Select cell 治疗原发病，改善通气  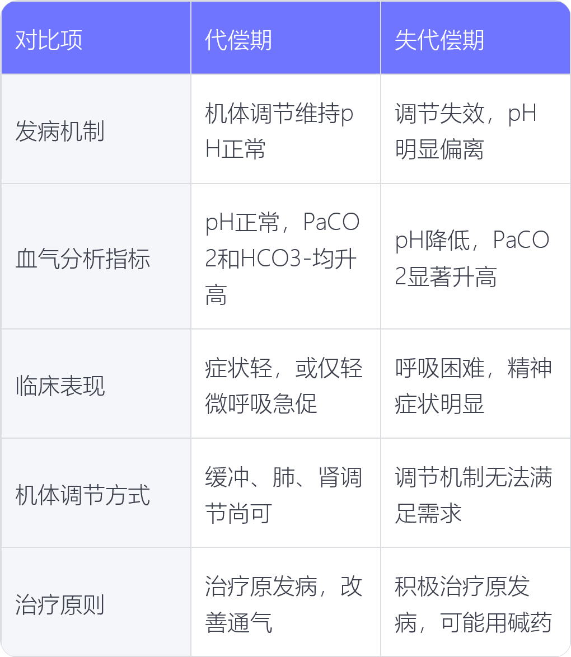[285, 602]
